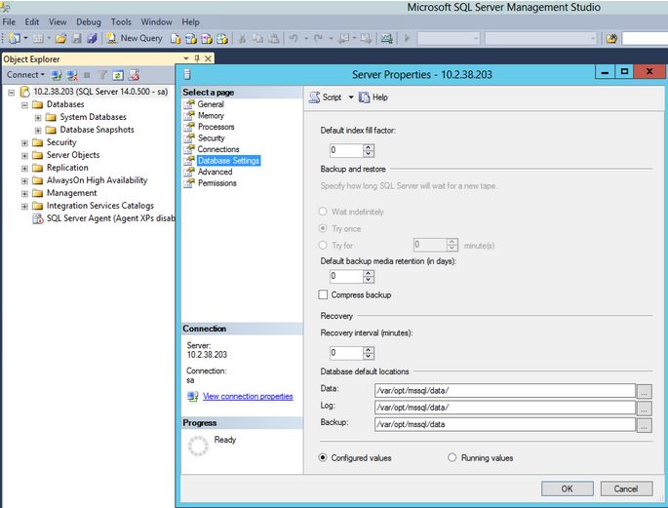Click the New Query toolbar button
Viewport: 668px width, 508px height.
[135, 38]
